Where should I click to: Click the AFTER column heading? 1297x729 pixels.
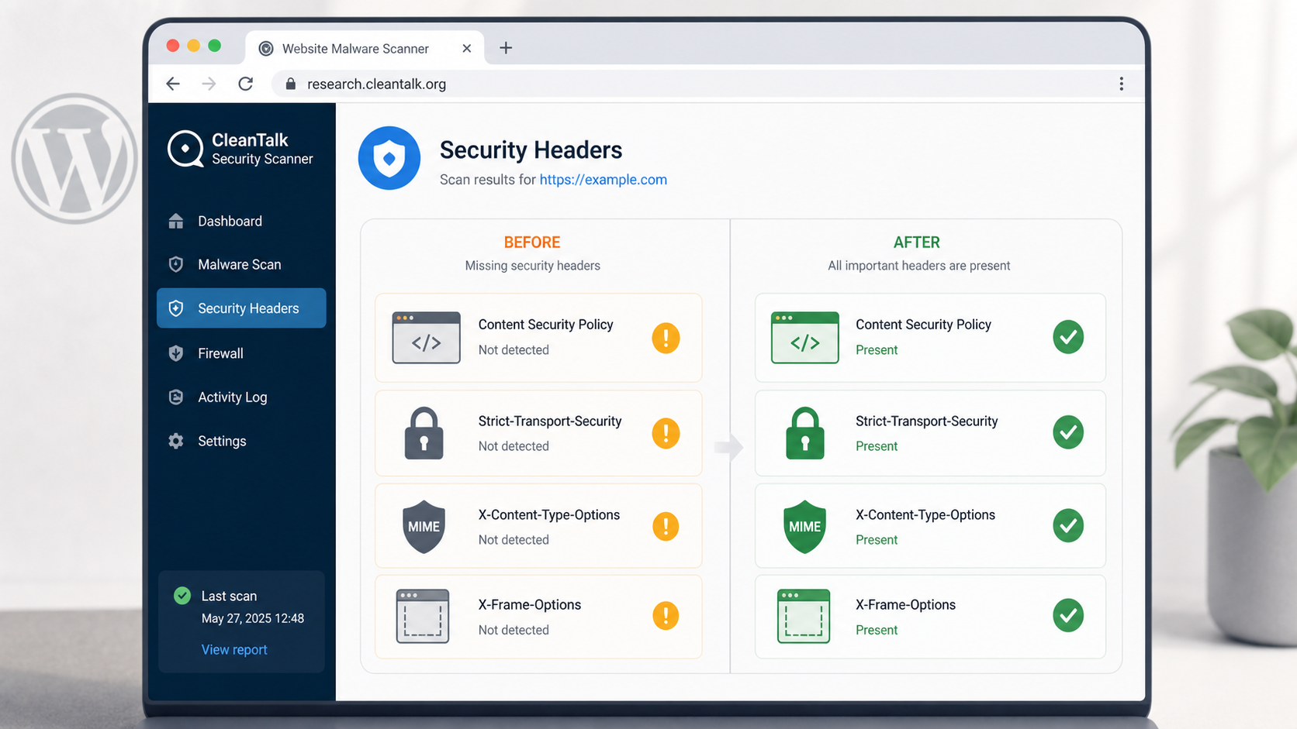(917, 242)
